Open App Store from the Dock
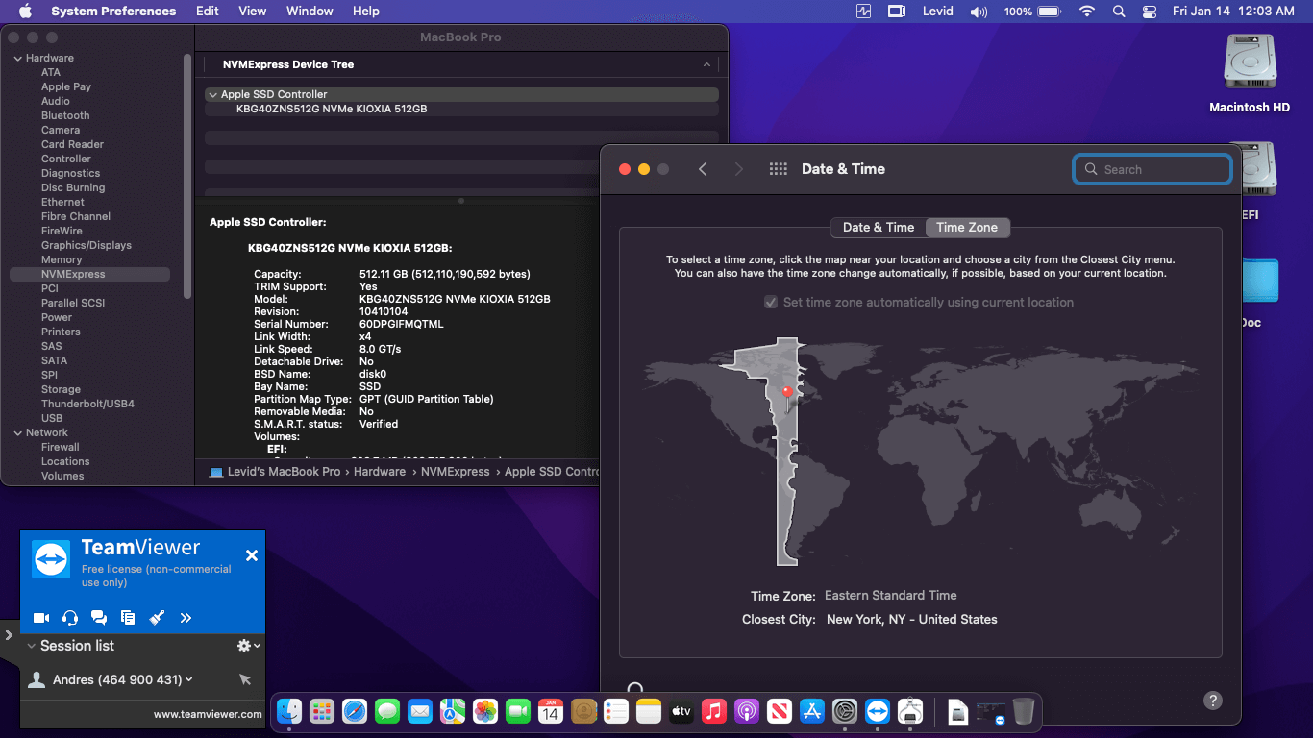Image resolution: width=1313 pixels, height=738 pixels. 812,711
